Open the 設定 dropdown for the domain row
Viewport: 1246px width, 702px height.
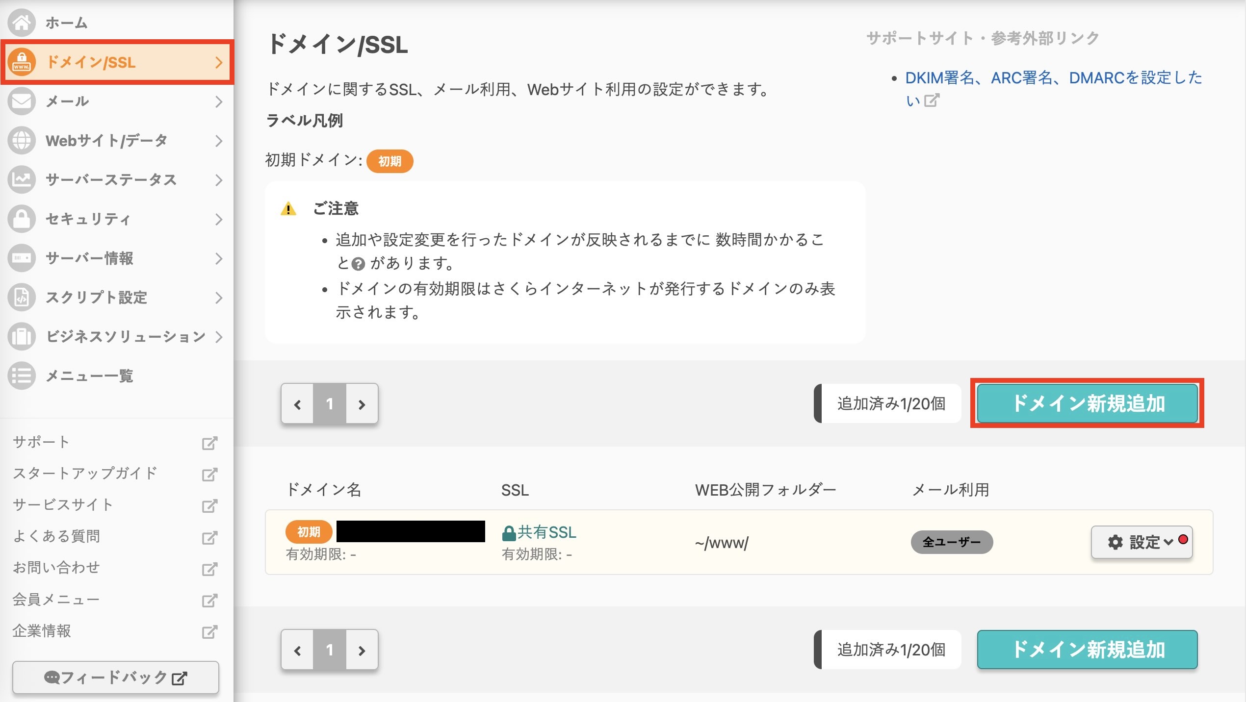pyautogui.click(x=1142, y=542)
